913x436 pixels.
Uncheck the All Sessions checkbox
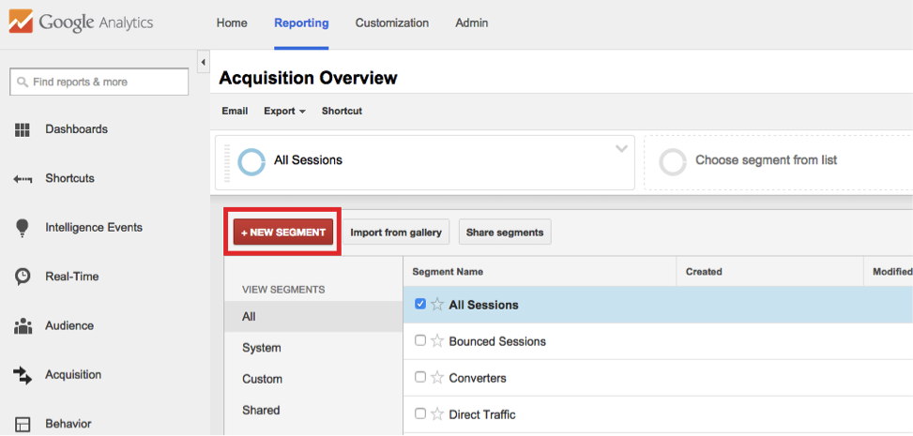coord(419,304)
